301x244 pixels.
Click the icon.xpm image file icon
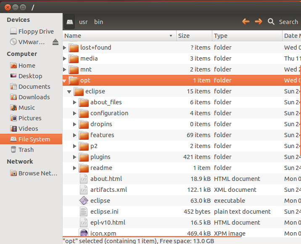point(84,233)
